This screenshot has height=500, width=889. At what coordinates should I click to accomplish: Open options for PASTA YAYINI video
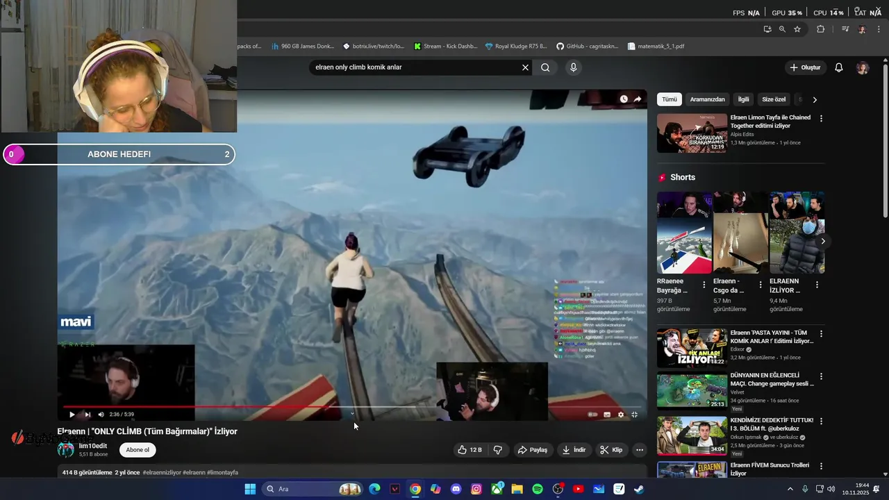[821, 333]
